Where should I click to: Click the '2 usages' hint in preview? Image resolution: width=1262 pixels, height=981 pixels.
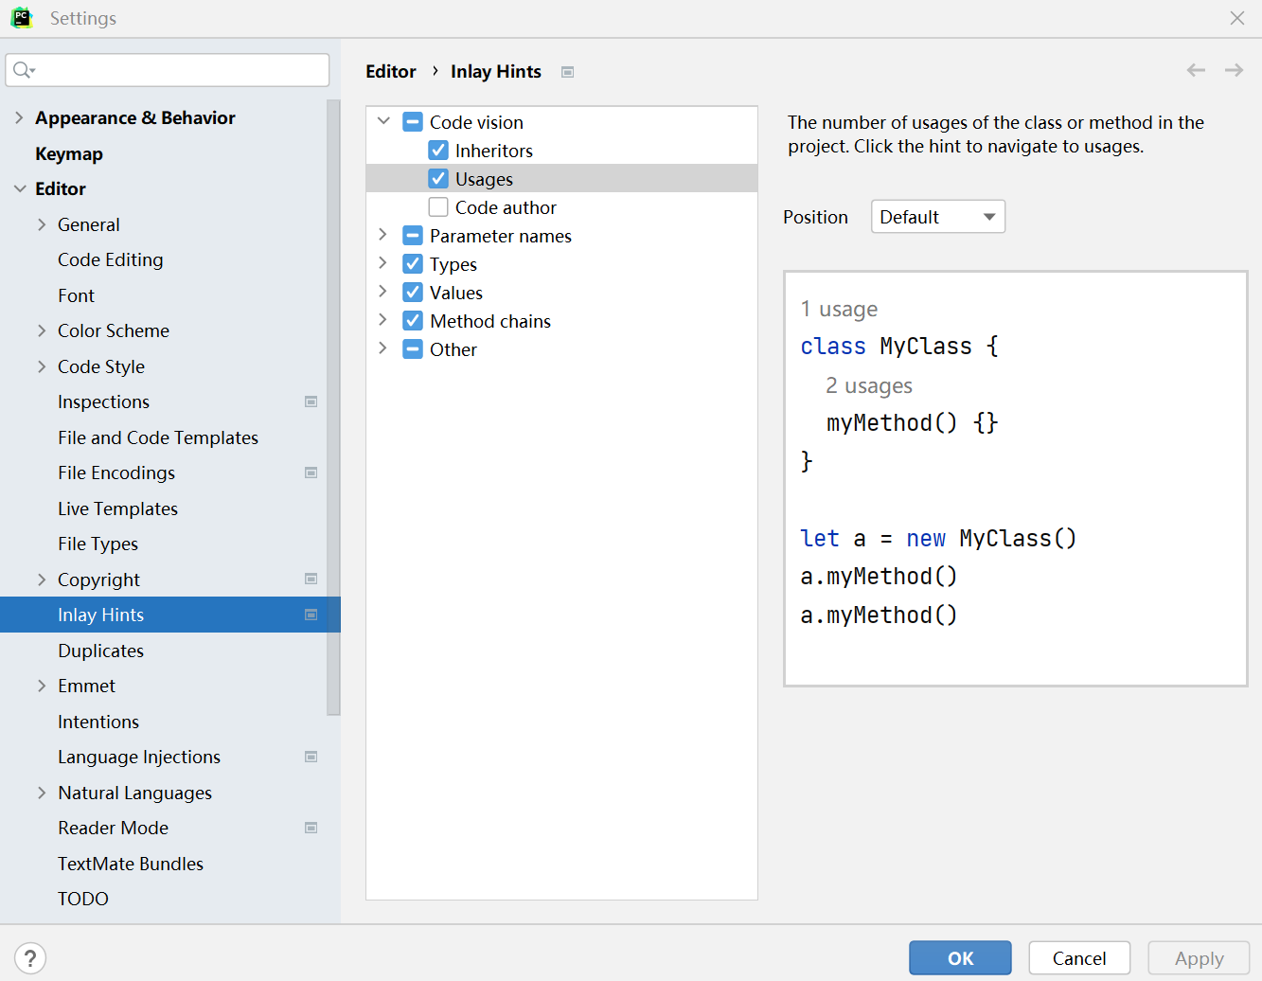869,385
